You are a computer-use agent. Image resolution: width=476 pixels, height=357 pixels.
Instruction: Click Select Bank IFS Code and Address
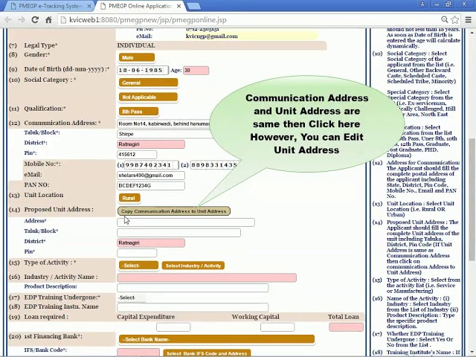[207, 353]
